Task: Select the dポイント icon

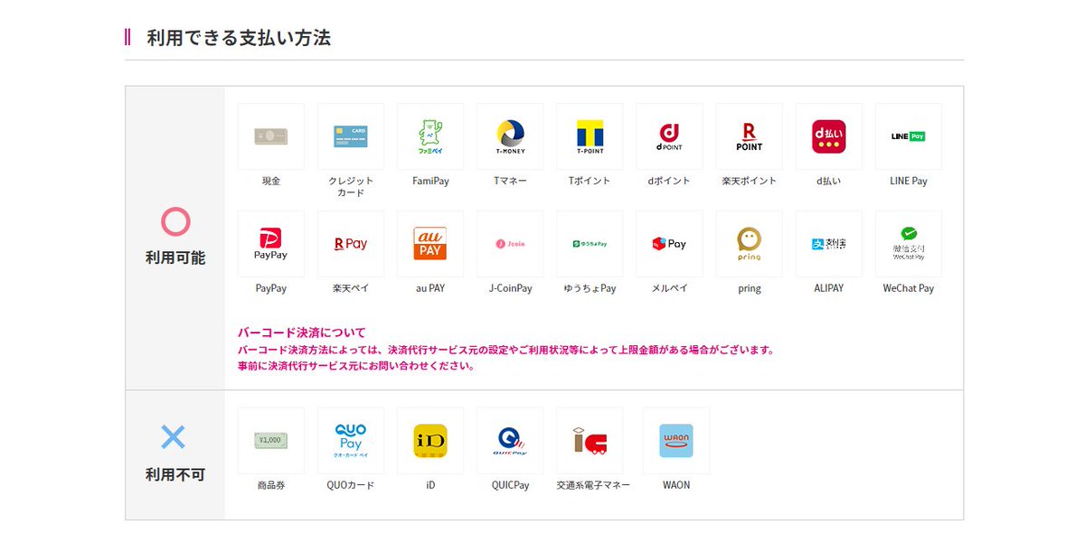Action: (670, 136)
